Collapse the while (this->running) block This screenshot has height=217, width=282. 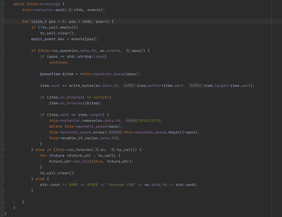[3, 4]
